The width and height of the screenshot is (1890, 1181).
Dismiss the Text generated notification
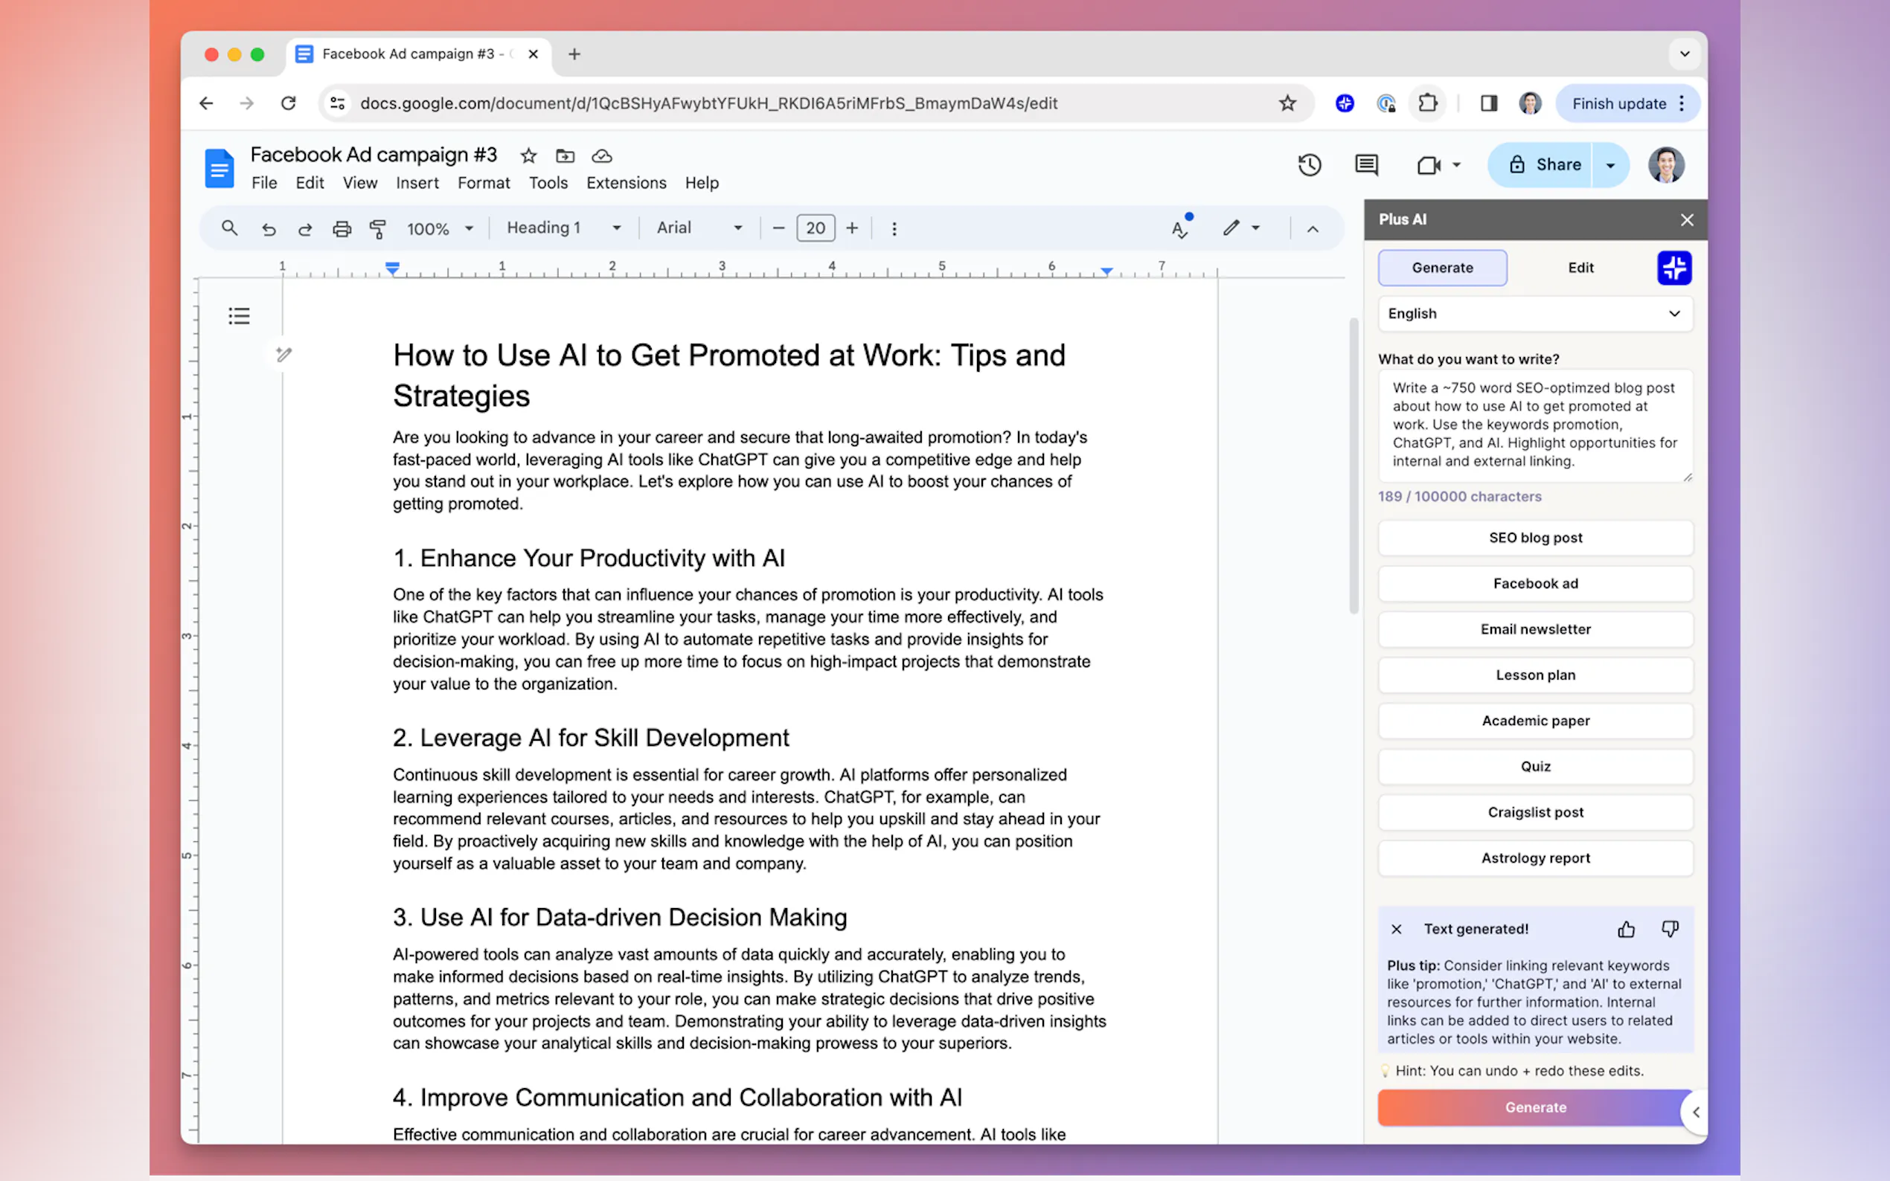pyautogui.click(x=1397, y=930)
